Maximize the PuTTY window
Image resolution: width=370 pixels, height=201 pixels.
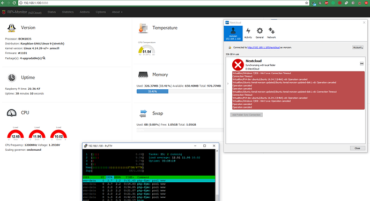(205, 146)
